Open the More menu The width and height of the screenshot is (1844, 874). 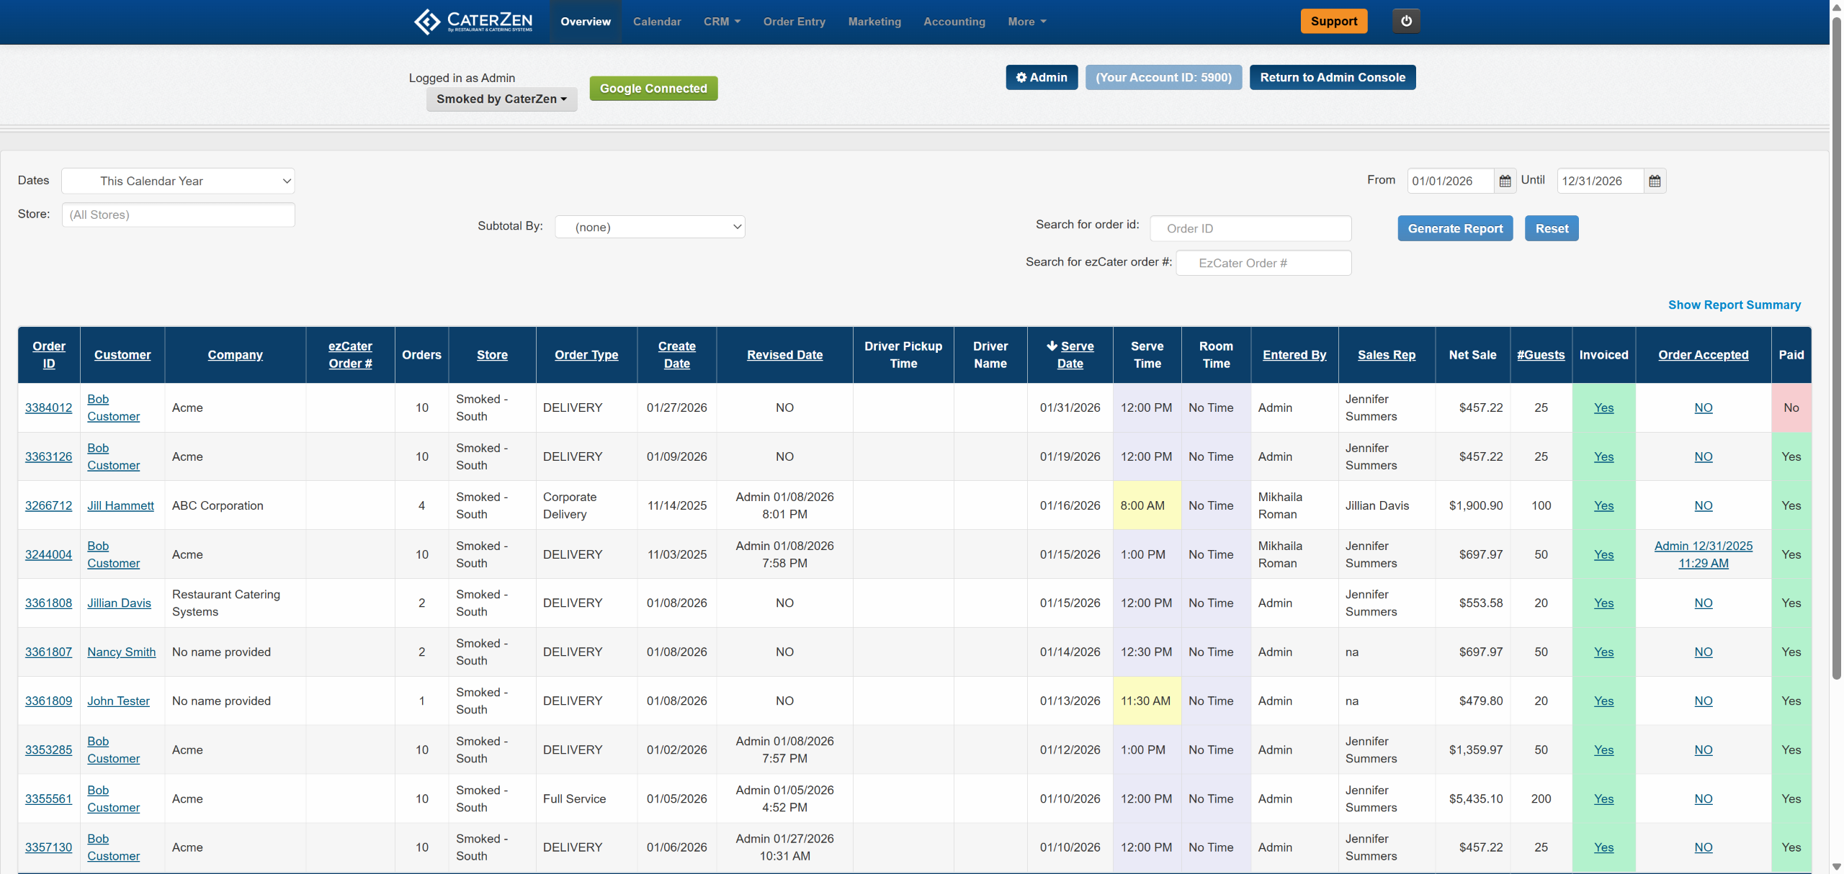click(1026, 22)
